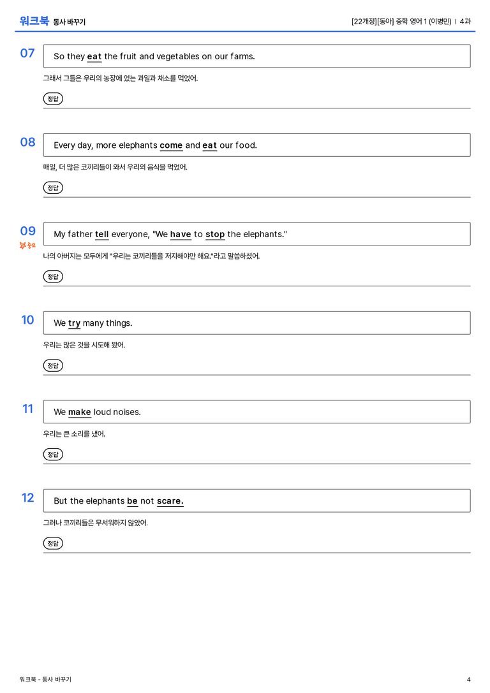
Task: Click the underlined verb 'try'
Action: pyautogui.click(x=74, y=323)
